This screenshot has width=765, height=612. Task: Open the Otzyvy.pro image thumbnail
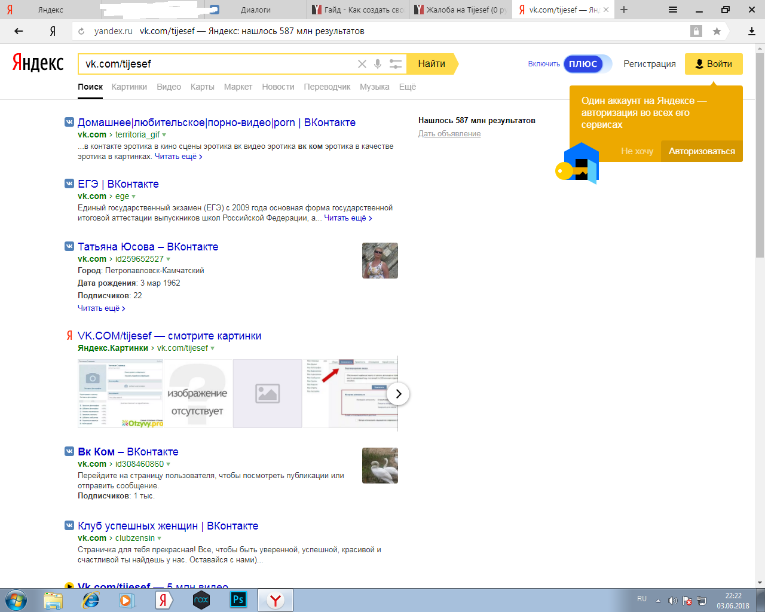point(121,393)
